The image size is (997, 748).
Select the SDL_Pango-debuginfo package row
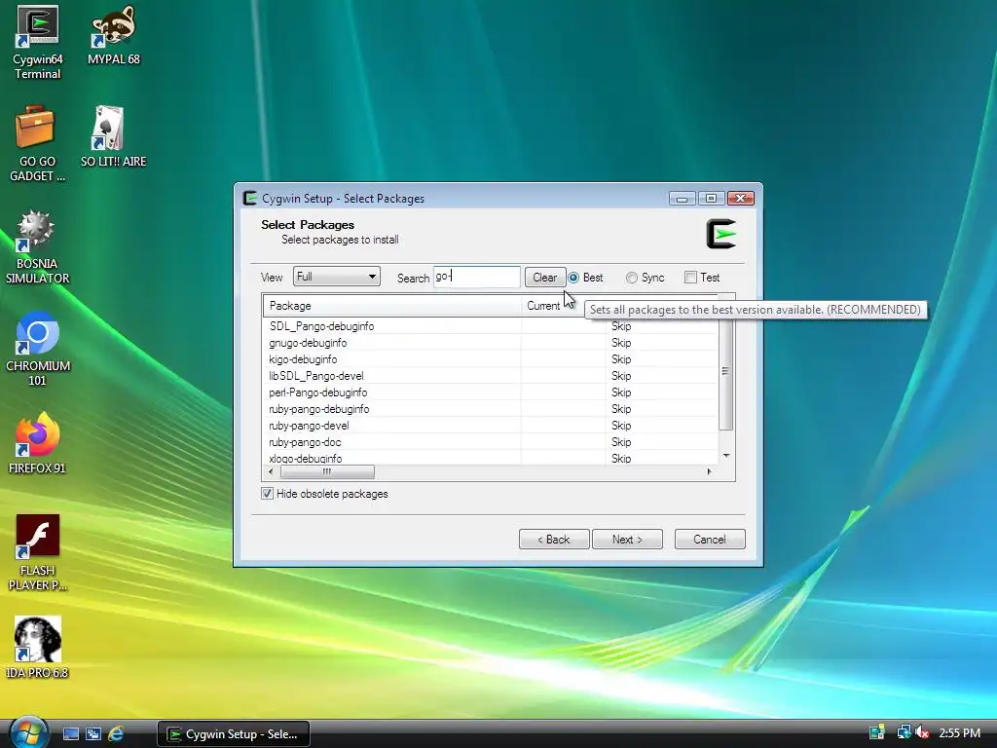coord(491,326)
